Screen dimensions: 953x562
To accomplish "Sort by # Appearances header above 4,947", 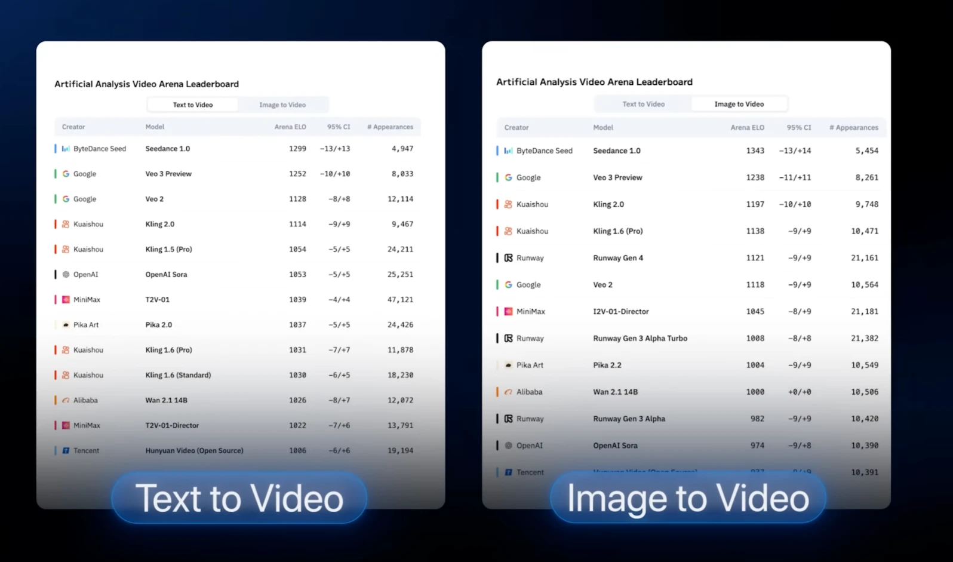I will (390, 127).
